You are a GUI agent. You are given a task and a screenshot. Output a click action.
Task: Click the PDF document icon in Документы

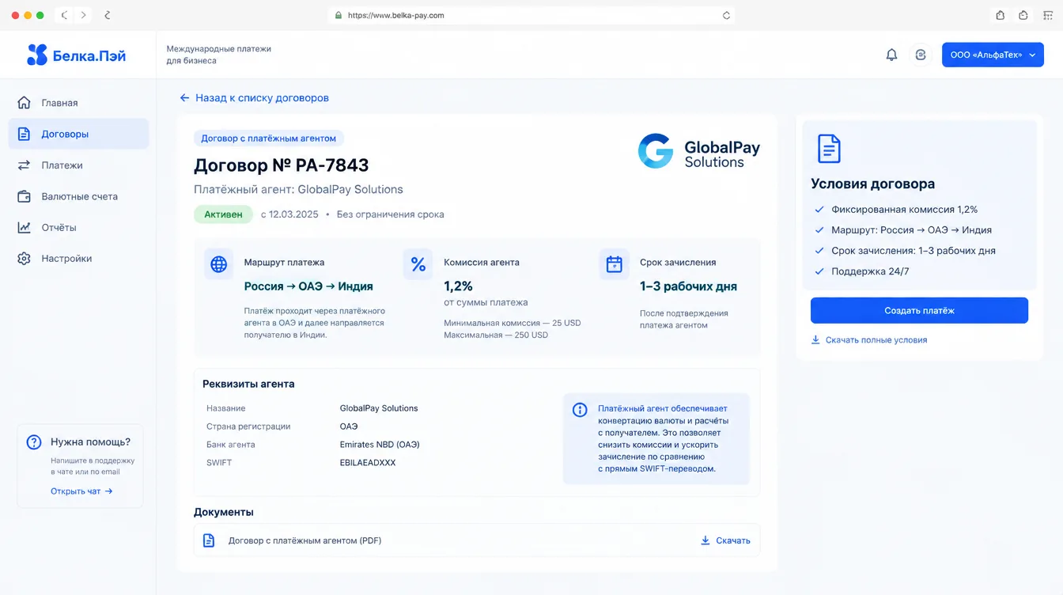(209, 540)
